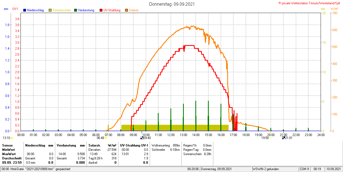Screen dimensions: 343x172
Task: Click the green Verdunstung legend swatch
Action: [76, 10]
